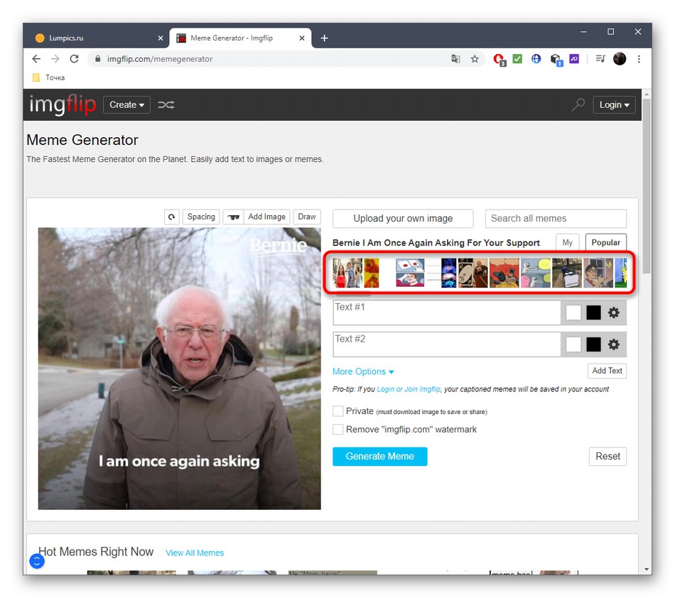This screenshot has width=675, height=598.
Task: Click the Reset button
Action: tap(607, 457)
